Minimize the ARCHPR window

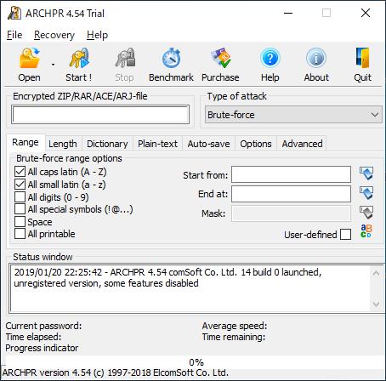288,13
